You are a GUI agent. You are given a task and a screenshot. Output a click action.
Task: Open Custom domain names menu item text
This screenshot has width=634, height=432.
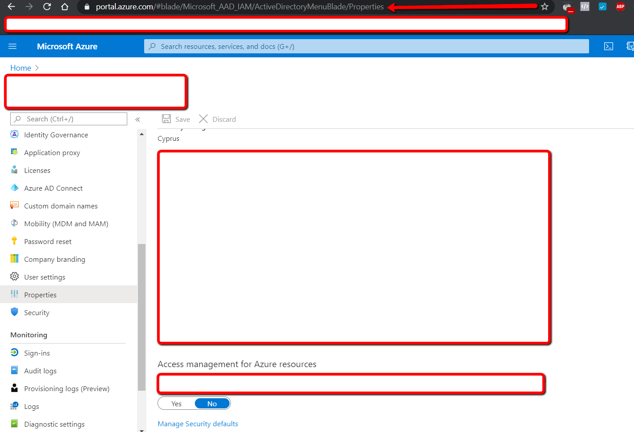click(61, 206)
